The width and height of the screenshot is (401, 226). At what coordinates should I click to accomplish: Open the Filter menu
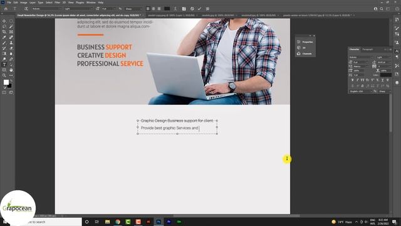point(57,3)
